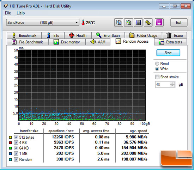The height and width of the screenshot is (170, 194).
Task: Switch to the Erase tab
Action: 175,35
